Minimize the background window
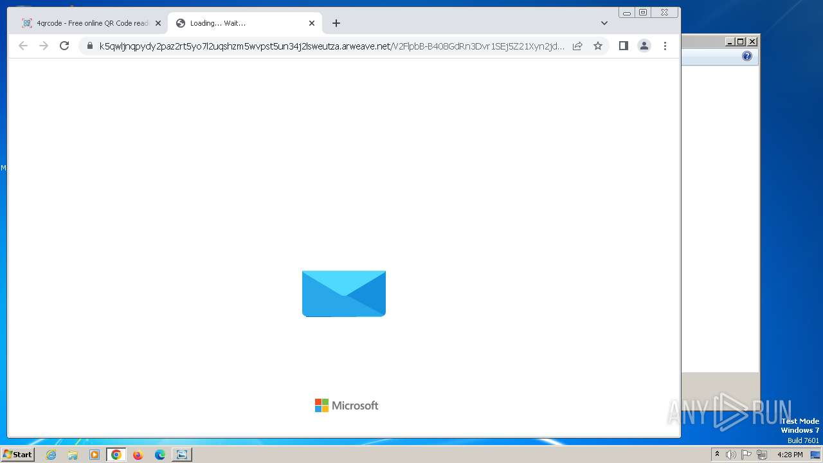 coord(730,42)
